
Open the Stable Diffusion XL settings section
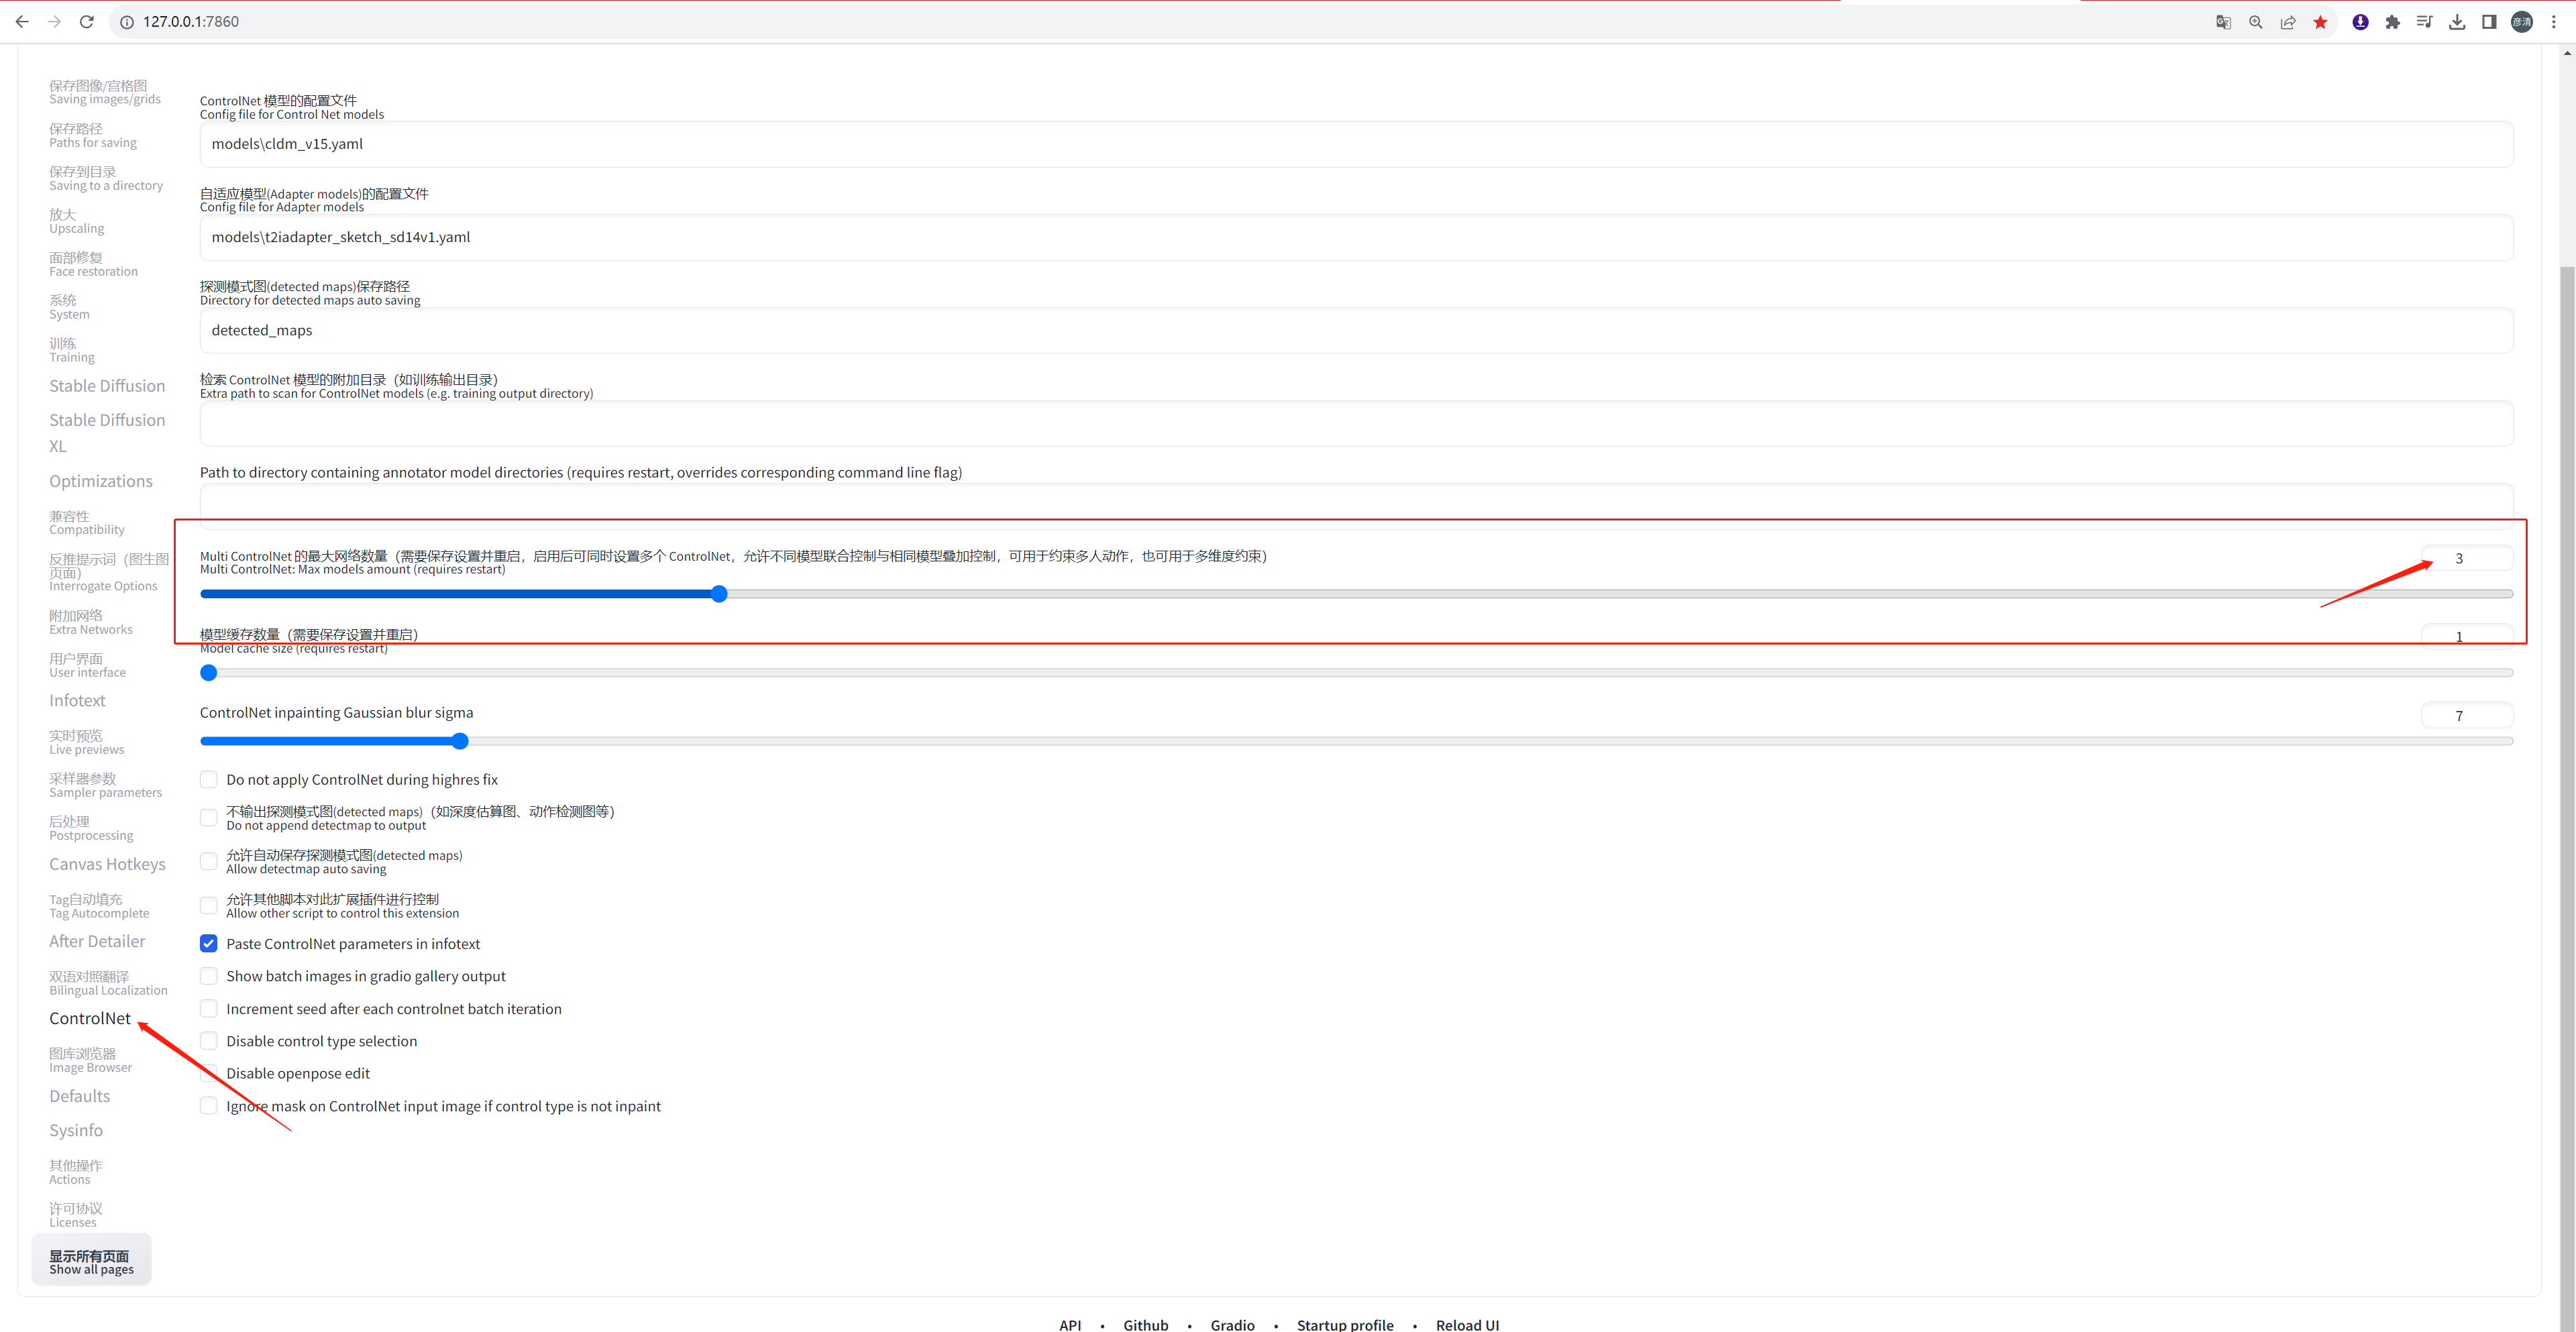click(107, 432)
